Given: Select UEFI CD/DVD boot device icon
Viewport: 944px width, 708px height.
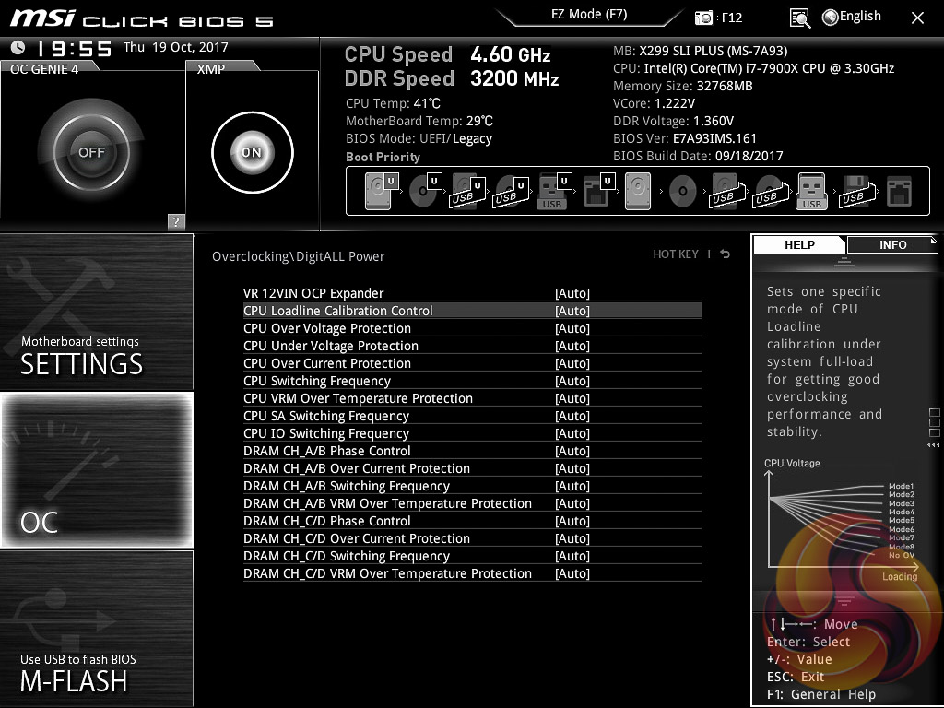Looking at the screenshot, I should 425,191.
